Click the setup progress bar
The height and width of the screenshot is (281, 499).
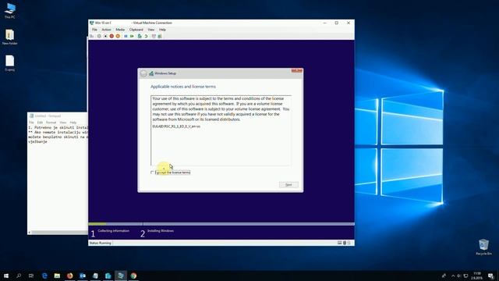coord(221,224)
